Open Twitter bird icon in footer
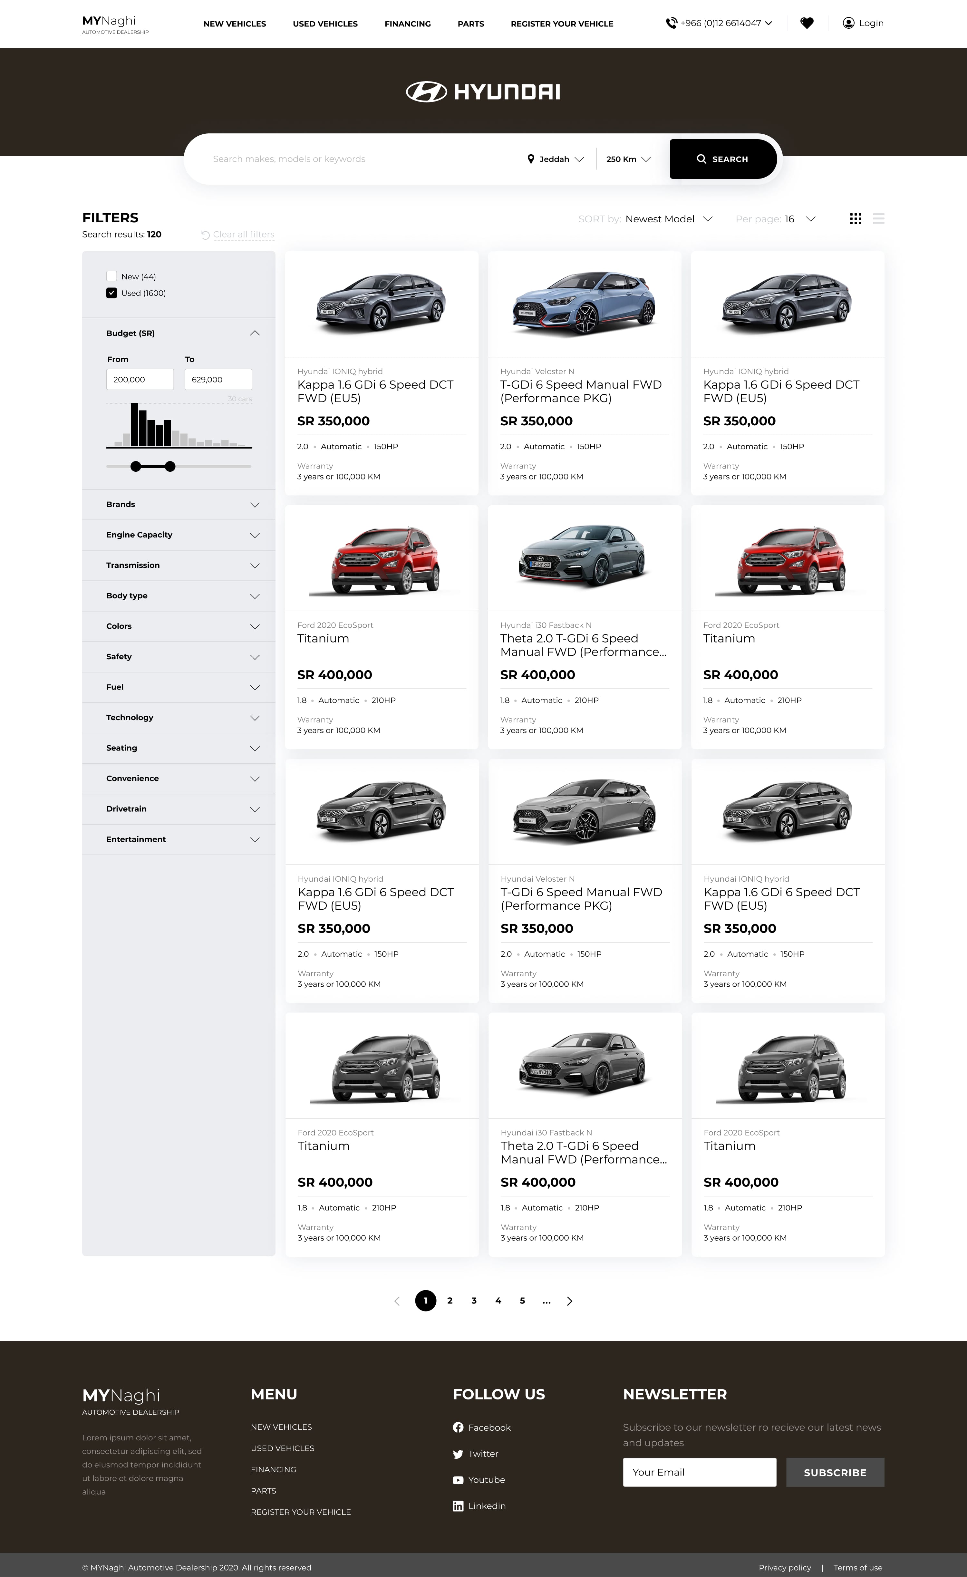967x1577 pixels. coord(458,1454)
